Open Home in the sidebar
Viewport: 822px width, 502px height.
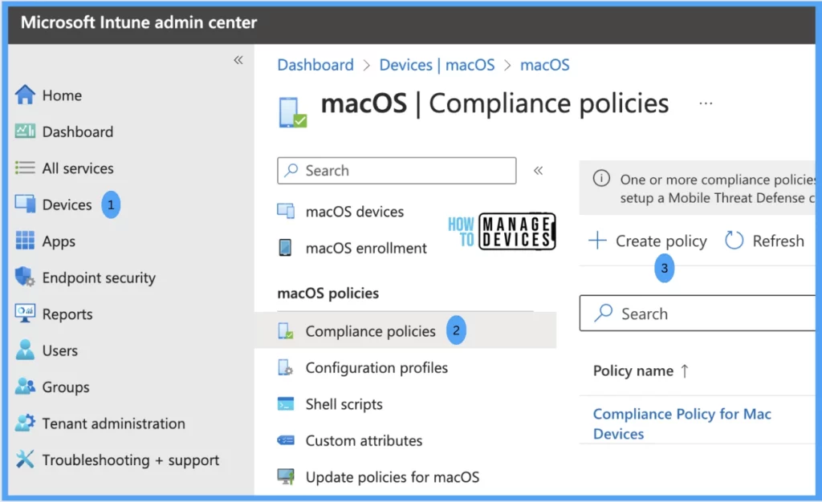62,95
